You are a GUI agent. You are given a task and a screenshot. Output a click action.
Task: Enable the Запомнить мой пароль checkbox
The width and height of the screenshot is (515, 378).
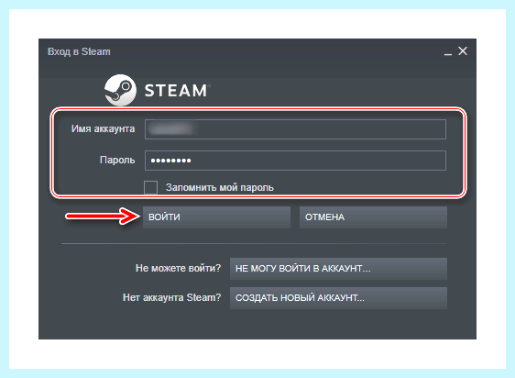(x=151, y=187)
